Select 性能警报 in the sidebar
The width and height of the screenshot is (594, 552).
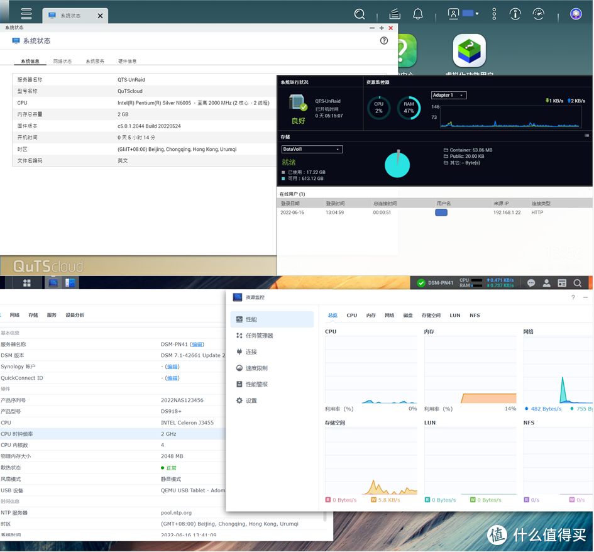click(x=272, y=385)
